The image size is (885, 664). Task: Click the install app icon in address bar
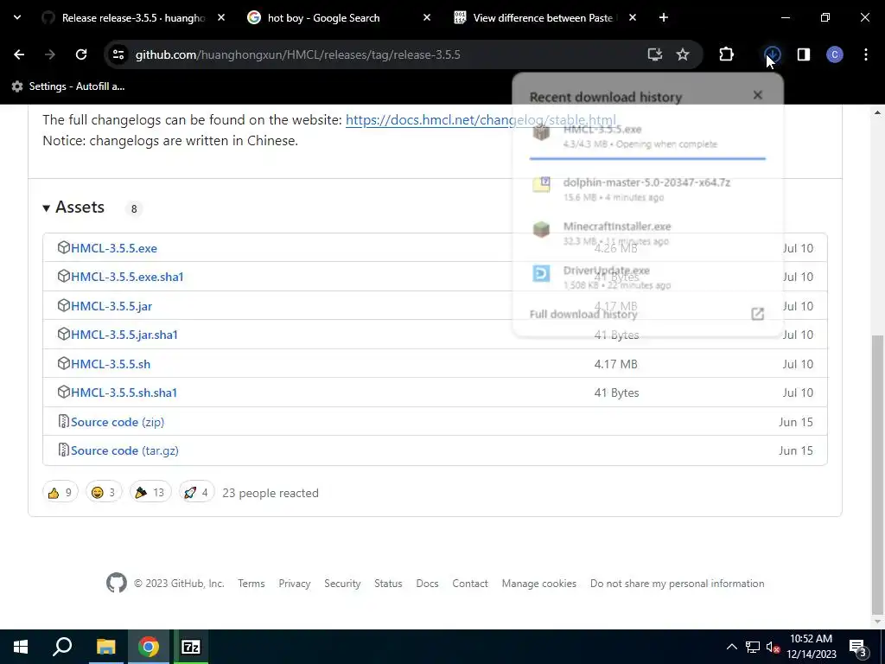point(655,54)
